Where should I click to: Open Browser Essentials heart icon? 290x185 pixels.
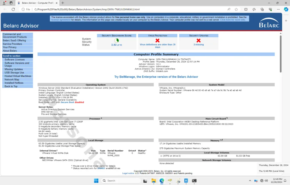tap(270, 9)
